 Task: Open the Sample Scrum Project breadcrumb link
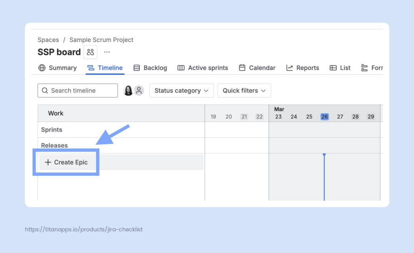click(x=101, y=40)
